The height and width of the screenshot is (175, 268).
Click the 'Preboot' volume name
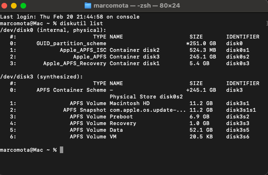click(121, 117)
